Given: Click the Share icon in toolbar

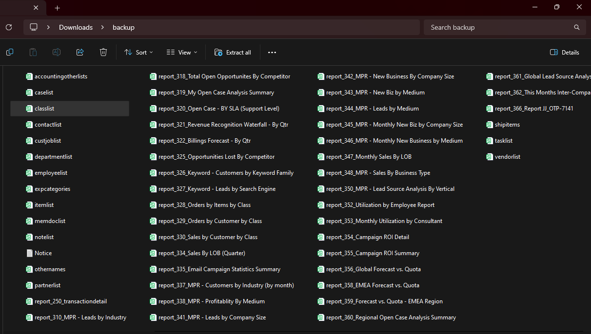Looking at the screenshot, I should [x=80, y=52].
